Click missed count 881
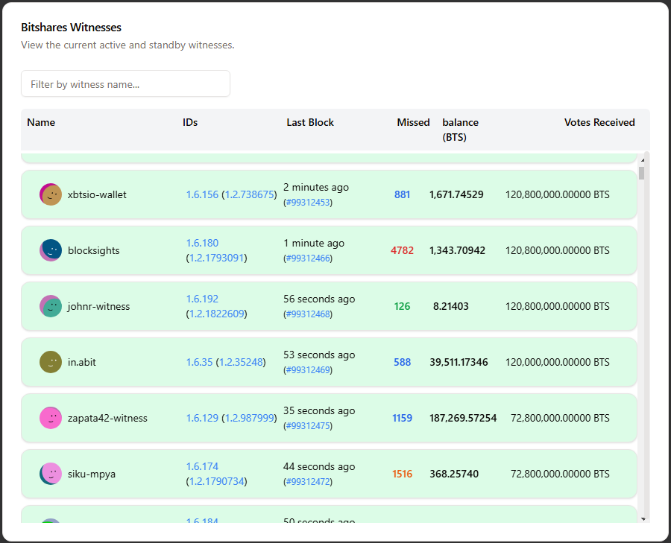The width and height of the screenshot is (671, 543). point(402,194)
